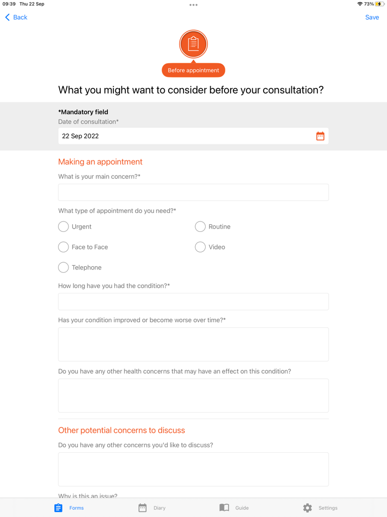The image size is (387, 517).
Task: Select the Urgent appointment type
Action: pyautogui.click(x=63, y=226)
